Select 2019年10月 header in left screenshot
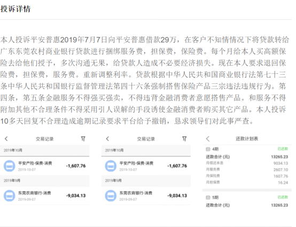296x227 pixels. click(x=44, y=151)
